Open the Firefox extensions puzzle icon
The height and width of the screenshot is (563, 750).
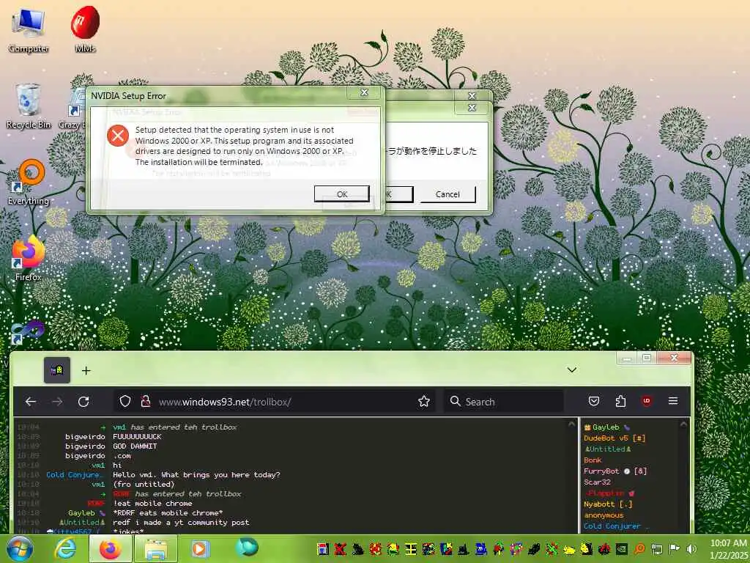click(x=620, y=401)
